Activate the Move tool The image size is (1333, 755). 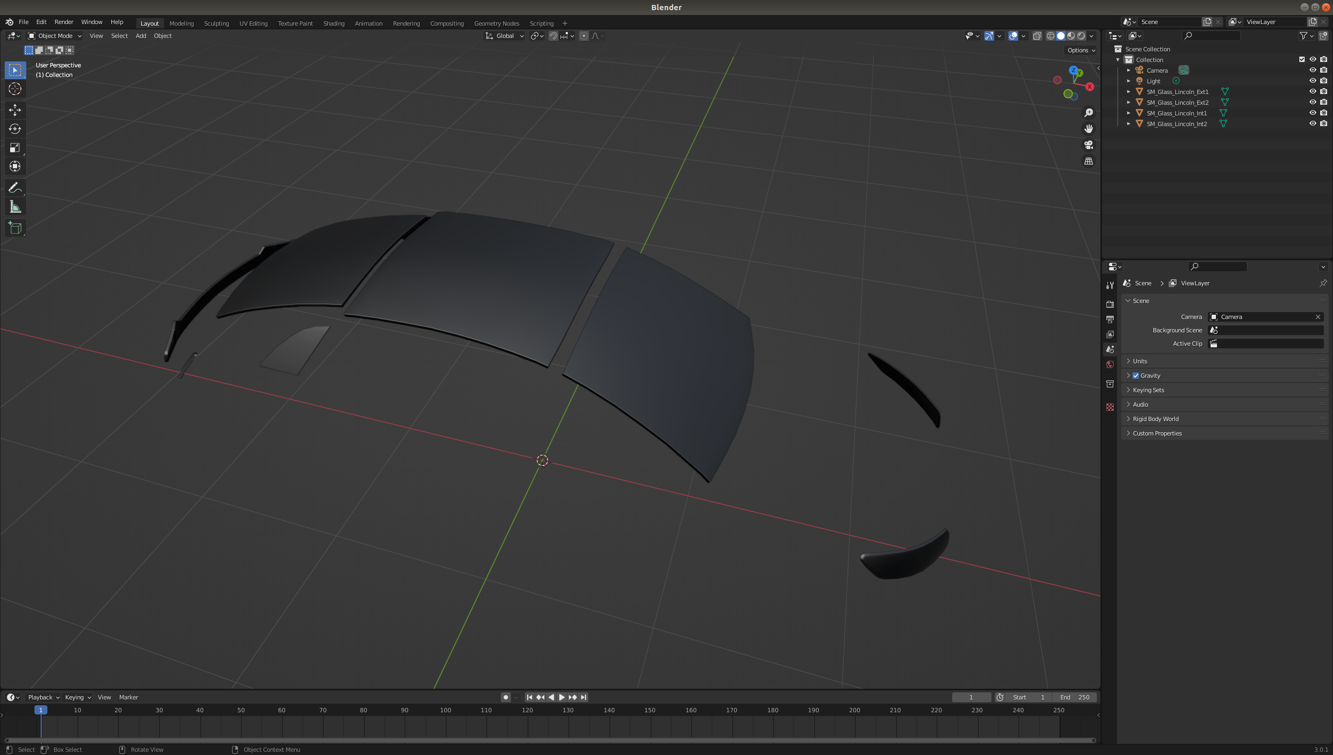click(15, 110)
